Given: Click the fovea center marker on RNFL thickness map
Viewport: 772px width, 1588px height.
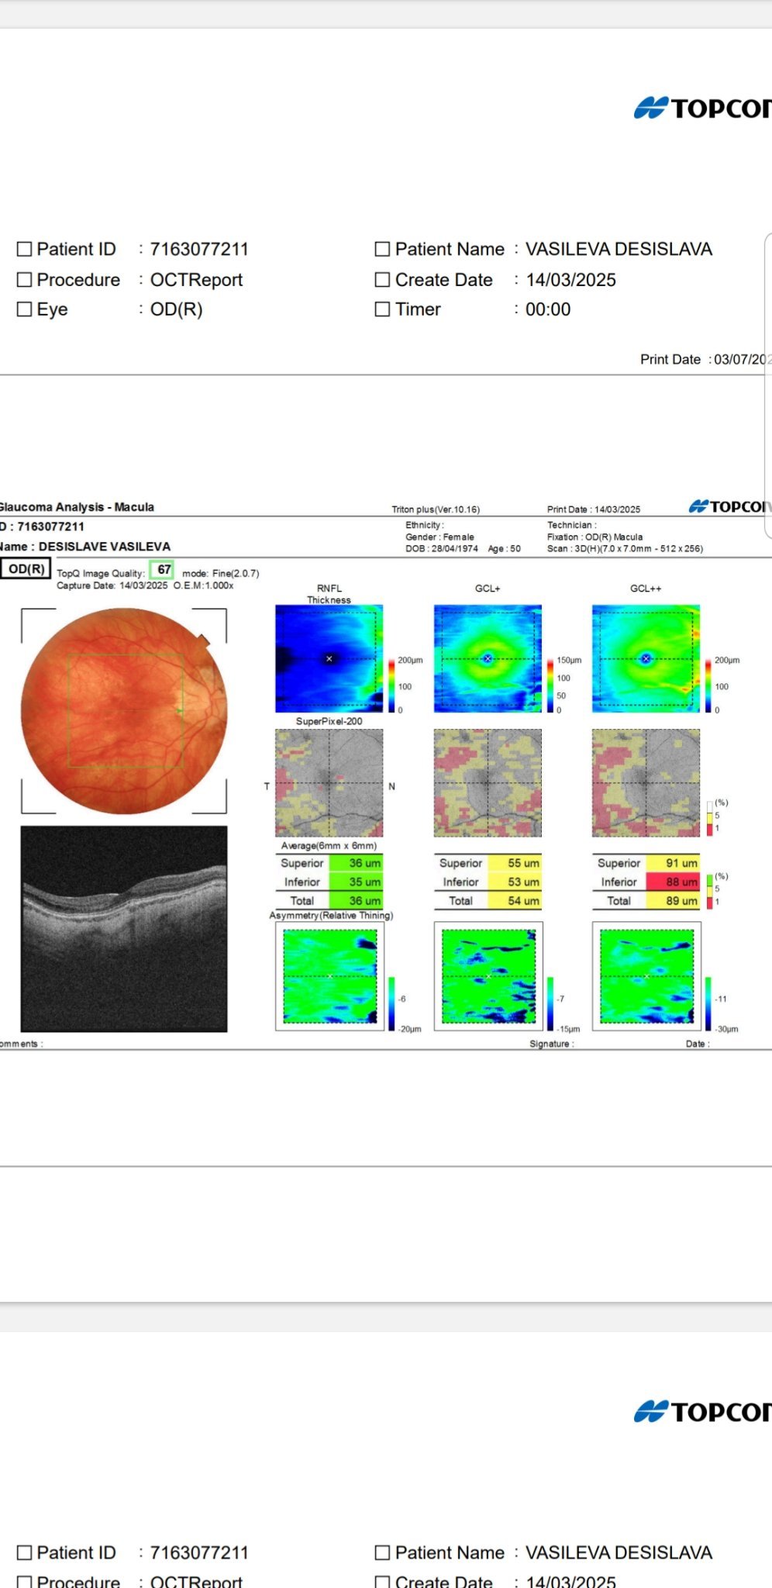Looking at the screenshot, I should [329, 658].
